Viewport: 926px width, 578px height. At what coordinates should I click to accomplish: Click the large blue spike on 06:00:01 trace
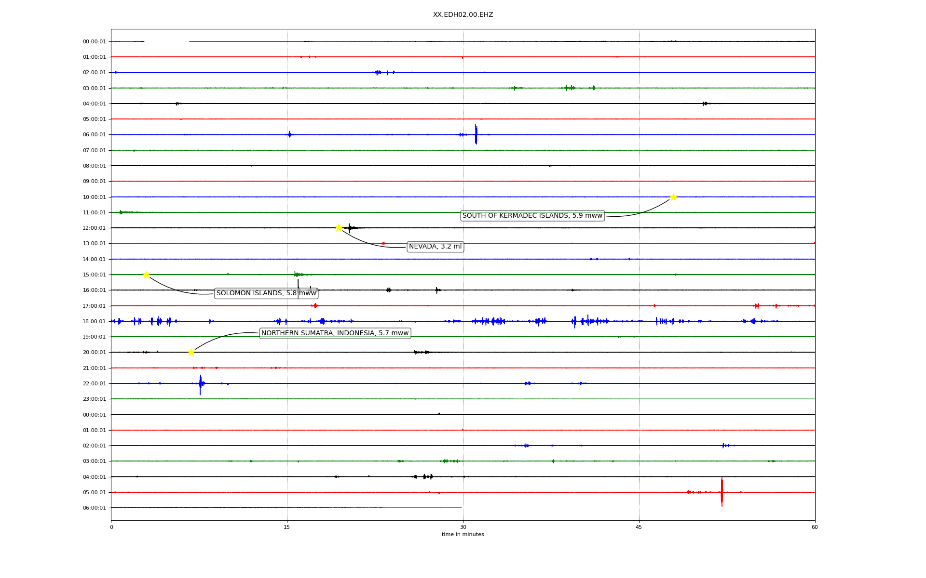pos(476,134)
